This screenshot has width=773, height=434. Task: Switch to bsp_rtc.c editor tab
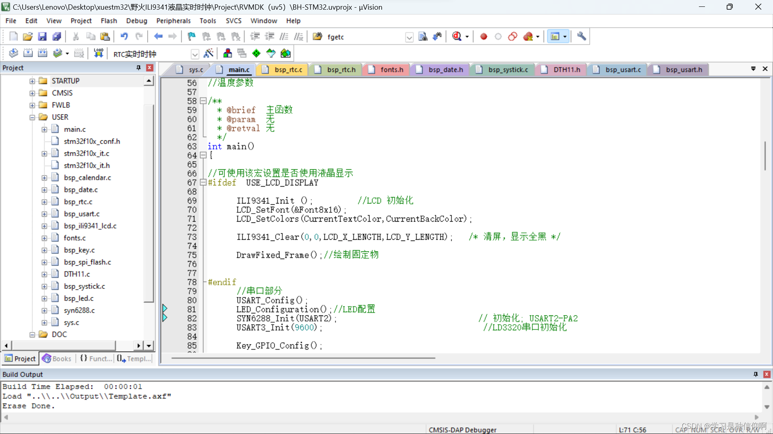coord(283,70)
